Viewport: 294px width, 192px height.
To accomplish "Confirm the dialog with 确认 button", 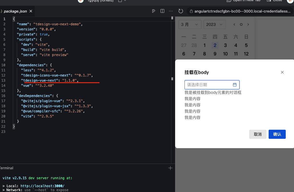I will [277, 134].
